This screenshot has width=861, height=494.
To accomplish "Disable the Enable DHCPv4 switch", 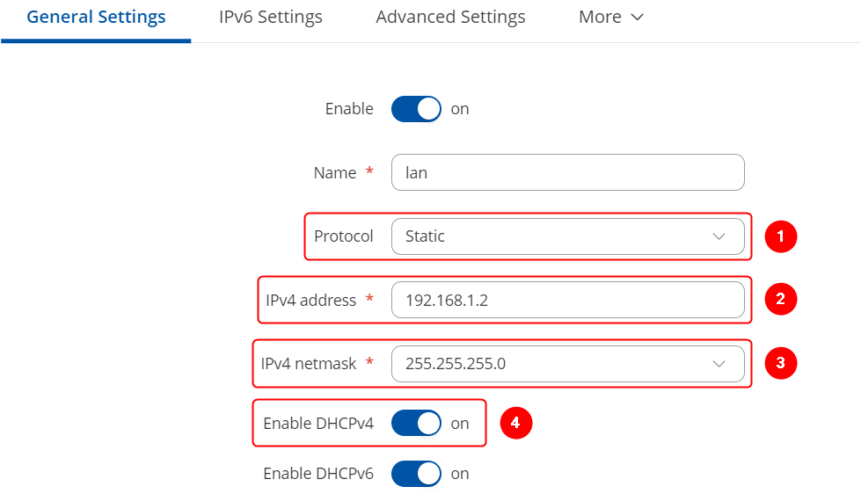I will (x=416, y=424).
